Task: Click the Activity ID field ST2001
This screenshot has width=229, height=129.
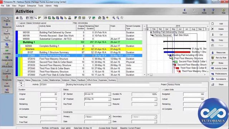Action: (x=52, y=85)
